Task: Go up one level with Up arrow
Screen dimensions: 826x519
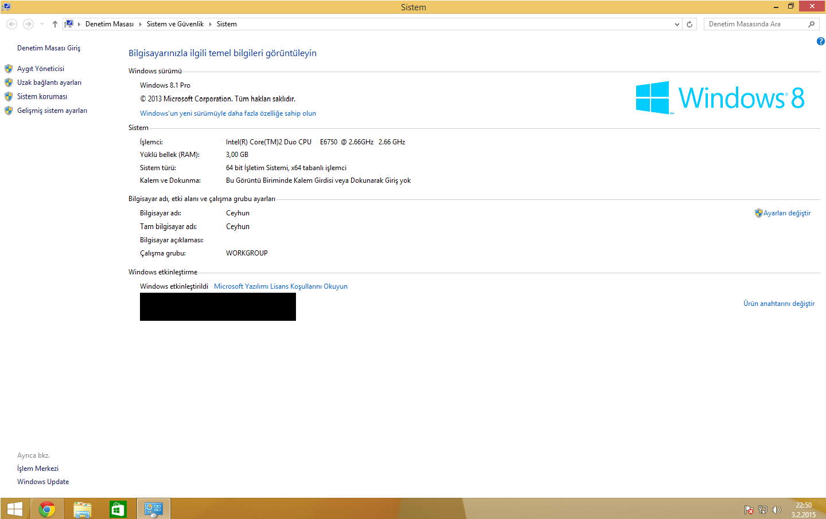Action: coord(55,24)
